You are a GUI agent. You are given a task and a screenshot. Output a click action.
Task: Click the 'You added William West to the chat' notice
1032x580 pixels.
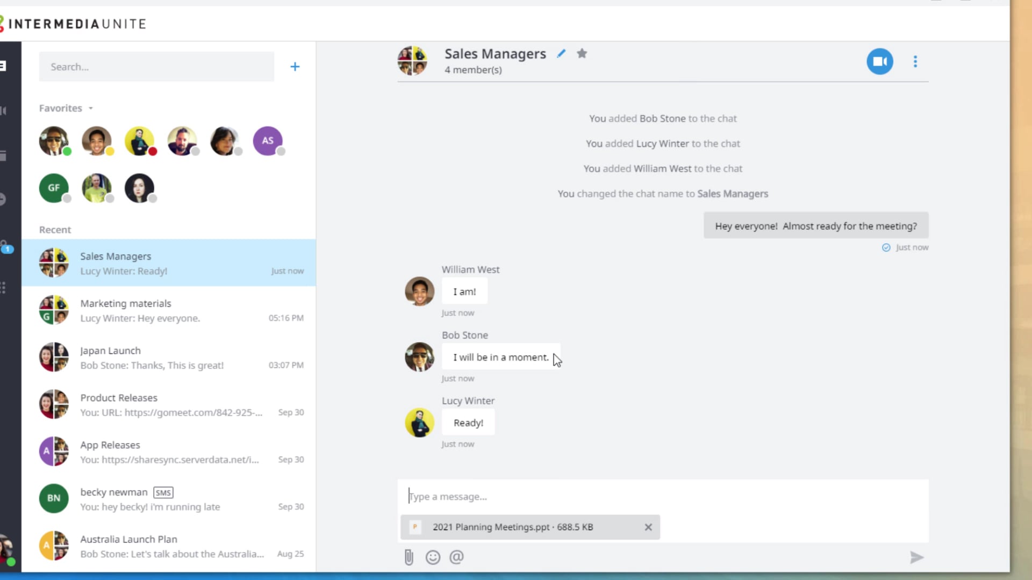pyautogui.click(x=663, y=169)
